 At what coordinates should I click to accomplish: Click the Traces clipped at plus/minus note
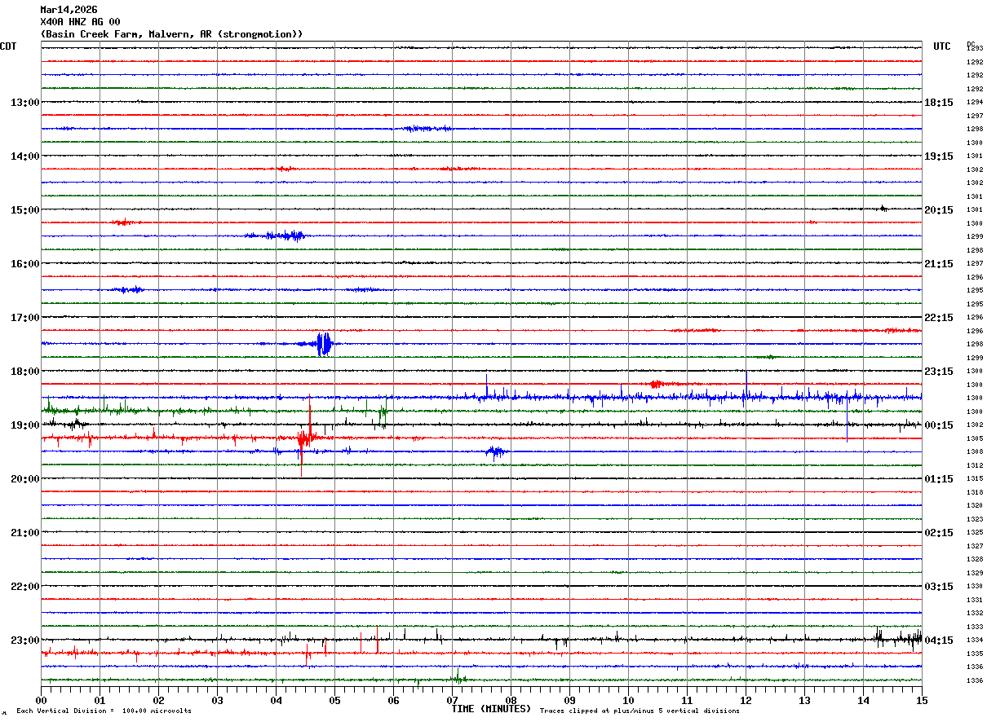click(x=640, y=711)
